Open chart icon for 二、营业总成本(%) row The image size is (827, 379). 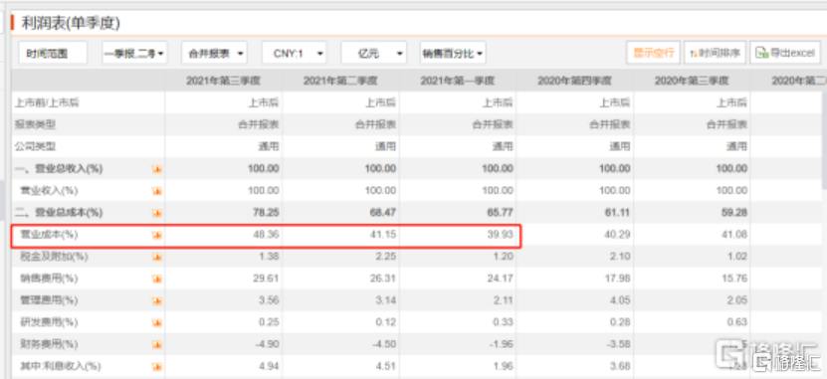pyautogui.click(x=156, y=213)
